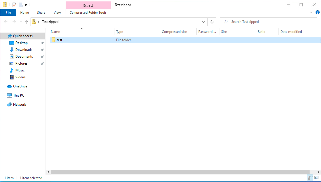321x182 pixels.
Task: Click the yellow folder icon beside test
Action: (x=53, y=40)
